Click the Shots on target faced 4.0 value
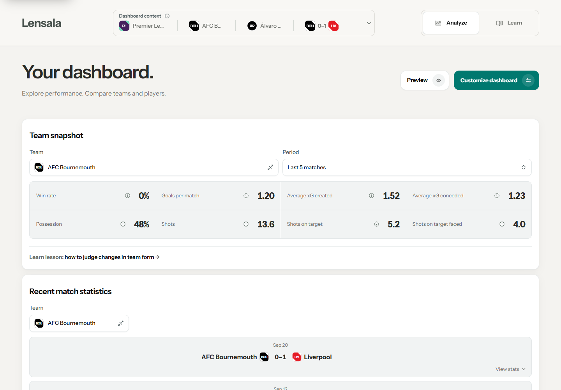Image resolution: width=561 pixels, height=390 pixels. coord(519,224)
